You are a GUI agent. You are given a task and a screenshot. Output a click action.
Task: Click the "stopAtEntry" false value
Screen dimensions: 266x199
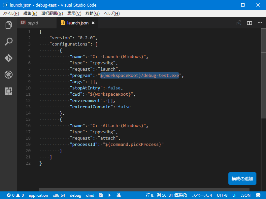pyautogui.click(x=114, y=88)
